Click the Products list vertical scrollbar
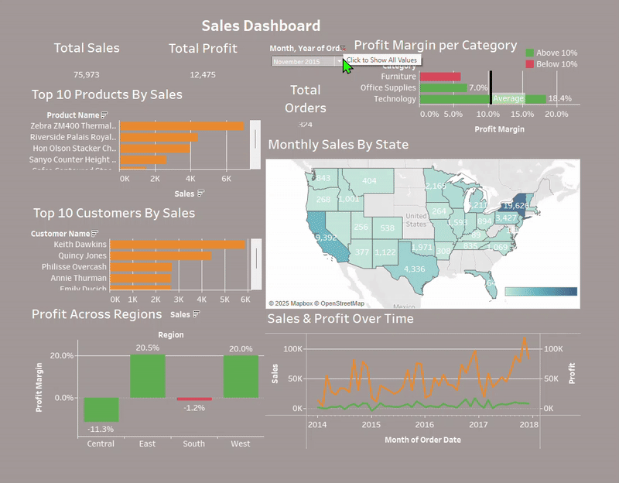The height and width of the screenshot is (483, 619). (x=255, y=144)
